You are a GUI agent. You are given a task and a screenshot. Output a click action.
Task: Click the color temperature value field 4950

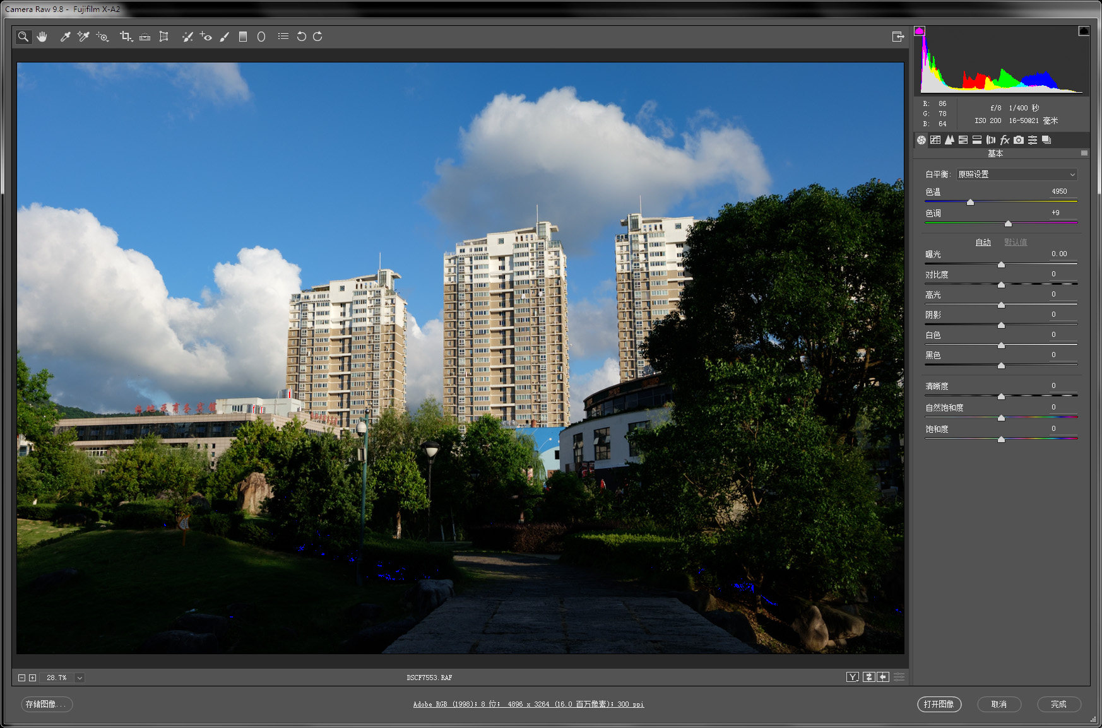pyautogui.click(x=1063, y=191)
